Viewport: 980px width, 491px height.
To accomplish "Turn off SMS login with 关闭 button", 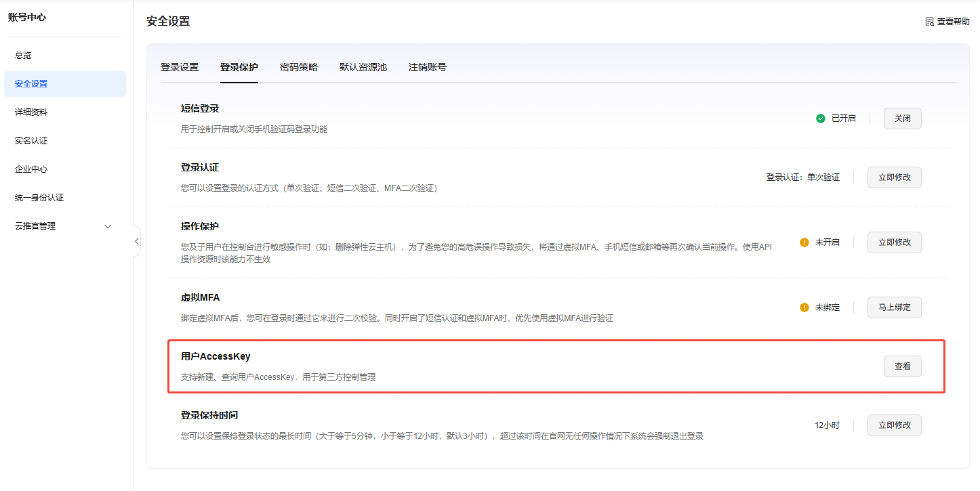I will [902, 119].
